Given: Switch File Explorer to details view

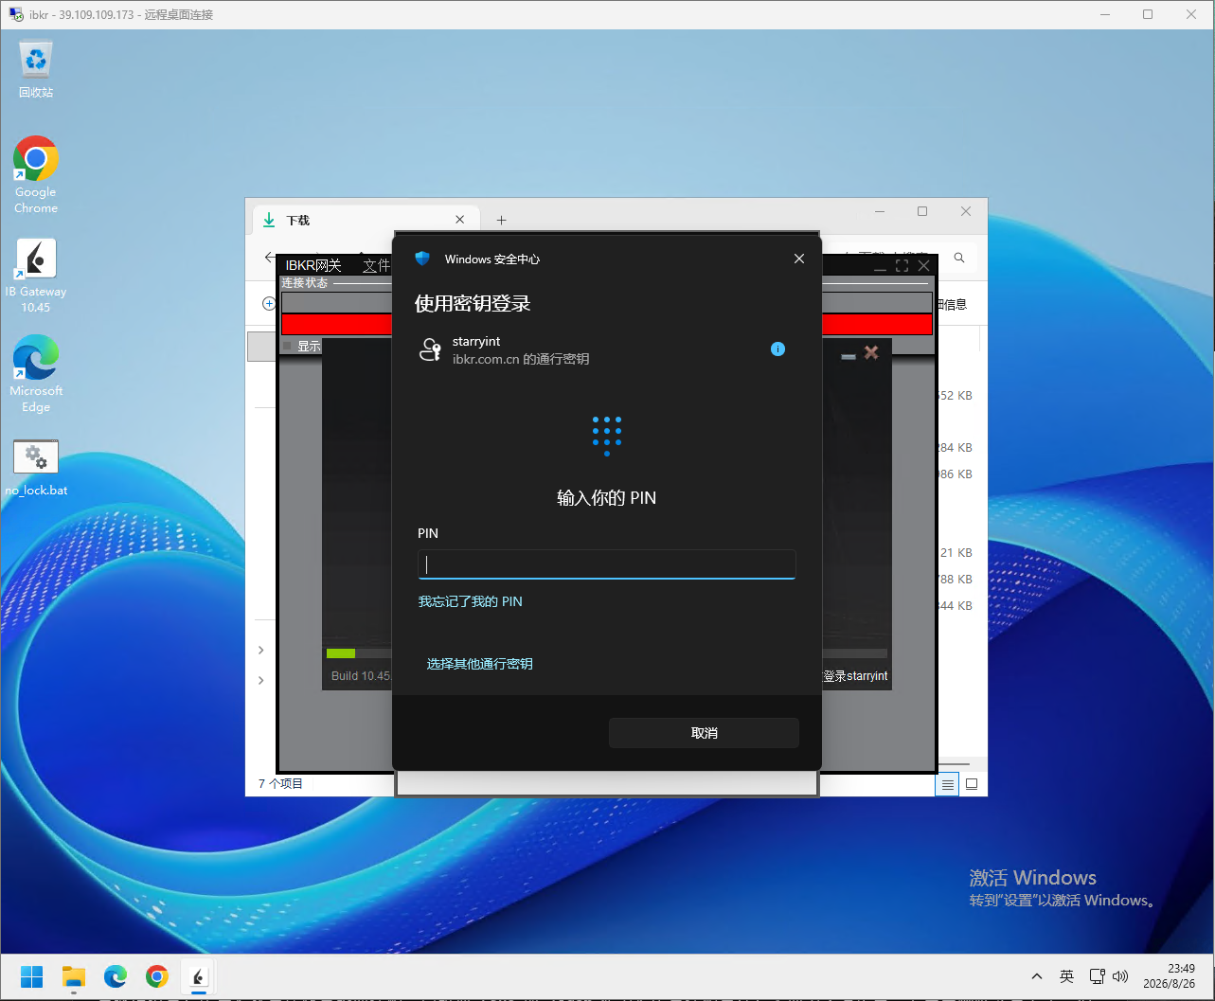Looking at the screenshot, I should [947, 784].
